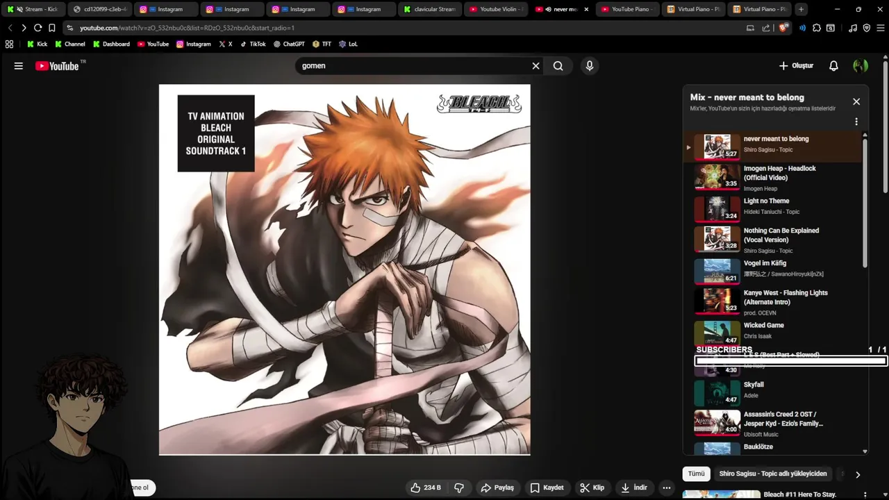889x500 pixels.
Task: Start voice search with microphone icon
Action: click(x=589, y=66)
